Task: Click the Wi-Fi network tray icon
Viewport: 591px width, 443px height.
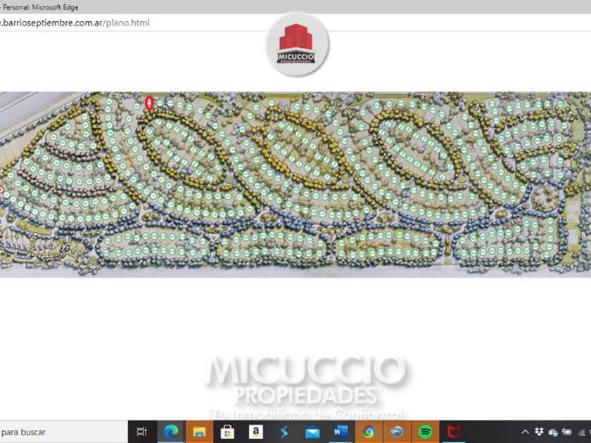Action: (x=582, y=432)
